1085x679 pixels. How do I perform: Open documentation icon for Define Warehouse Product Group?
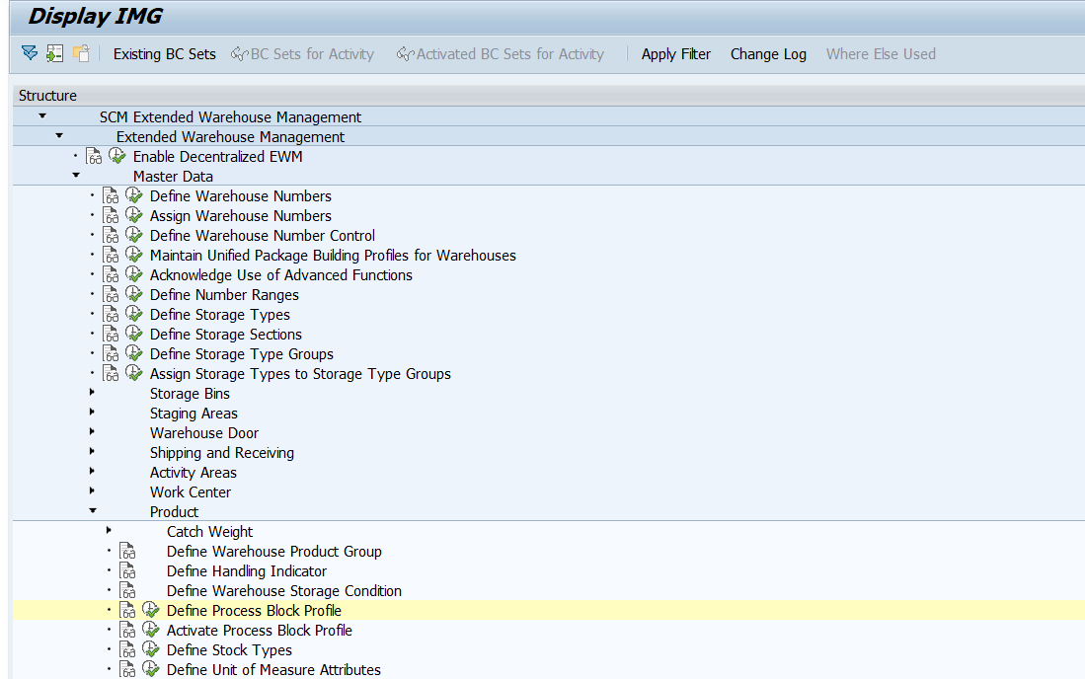click(x=127, y=551)
